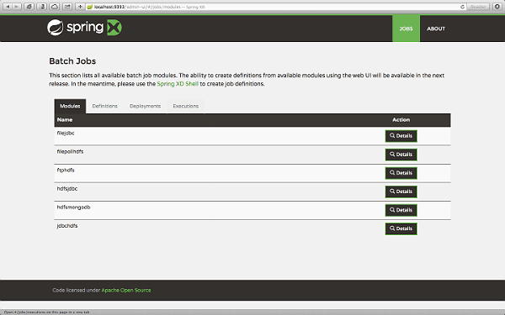Select the Modules tab
505x315 pixels.
click(70, 106)
